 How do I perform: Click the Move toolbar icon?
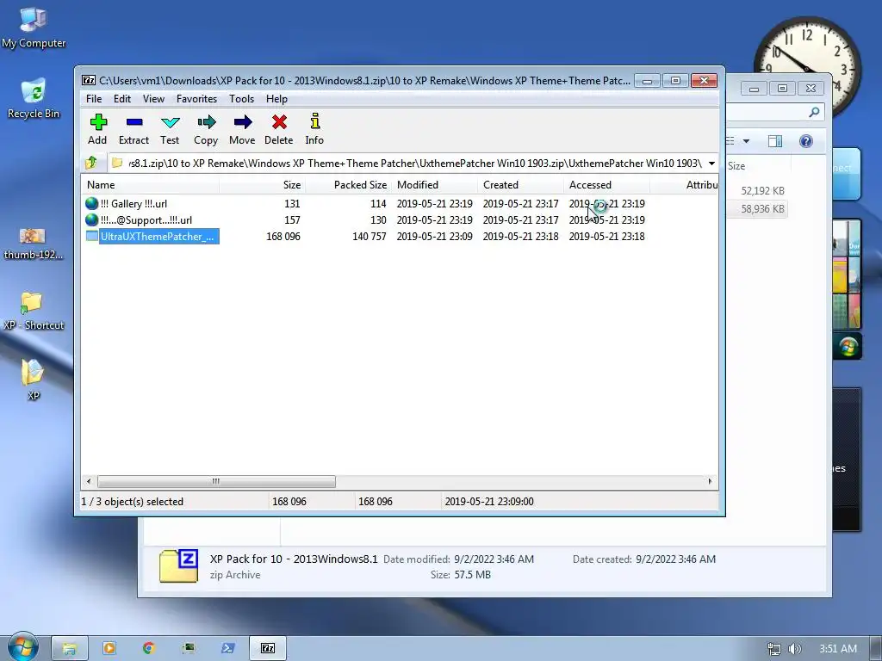tap(242, 129)
